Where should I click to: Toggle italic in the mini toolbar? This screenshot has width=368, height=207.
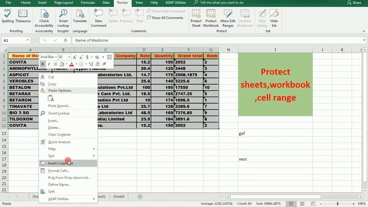pyautogui.click(x=49, y=64)
